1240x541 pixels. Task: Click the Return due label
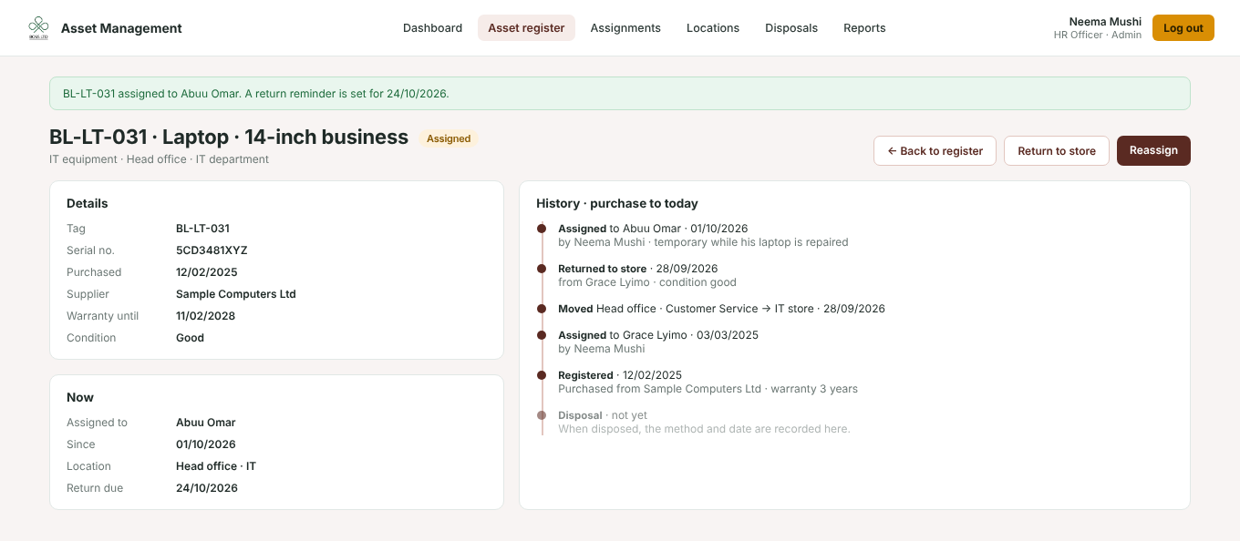pyautogui.click(x=95, y=488)
